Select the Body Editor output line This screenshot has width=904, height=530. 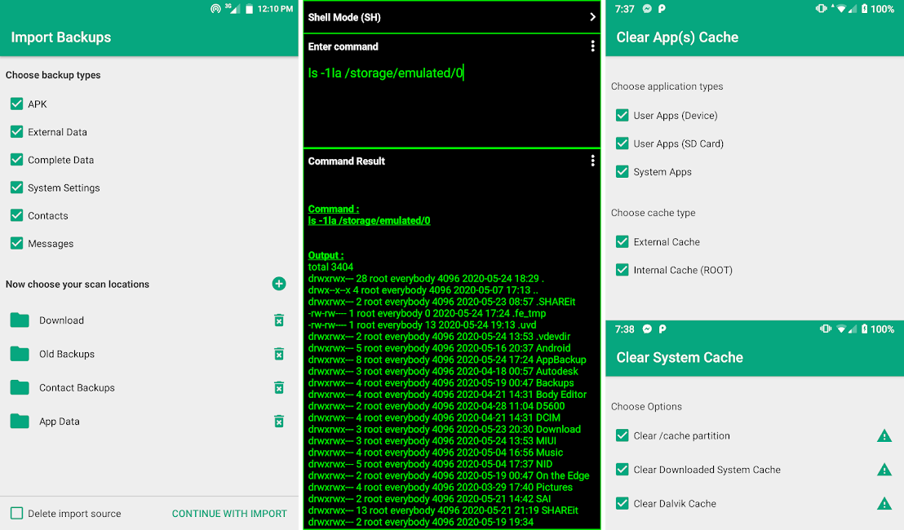447,394
